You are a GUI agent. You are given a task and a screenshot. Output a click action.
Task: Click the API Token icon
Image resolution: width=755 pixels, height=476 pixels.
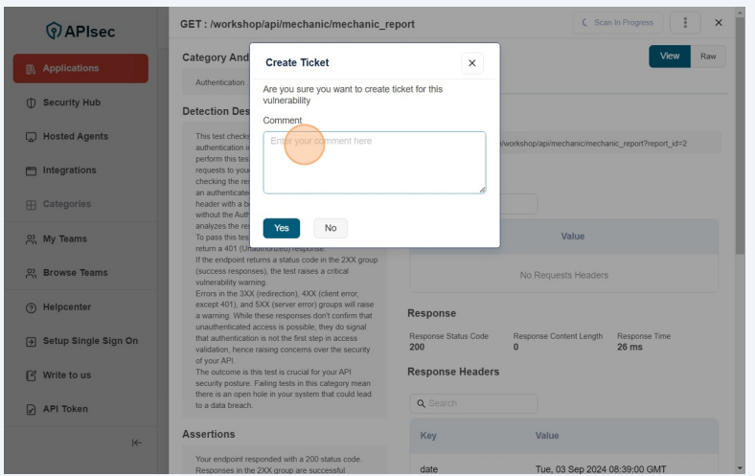[31, 409]
